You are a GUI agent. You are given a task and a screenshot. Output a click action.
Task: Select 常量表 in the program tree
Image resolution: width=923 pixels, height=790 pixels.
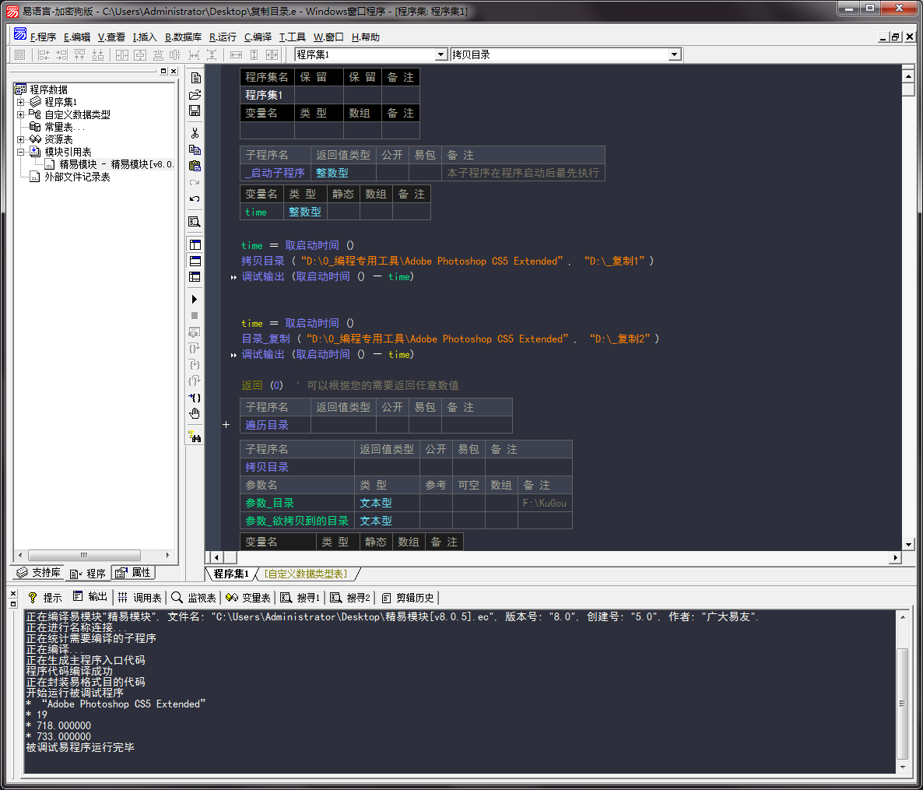tap(64, 127)
